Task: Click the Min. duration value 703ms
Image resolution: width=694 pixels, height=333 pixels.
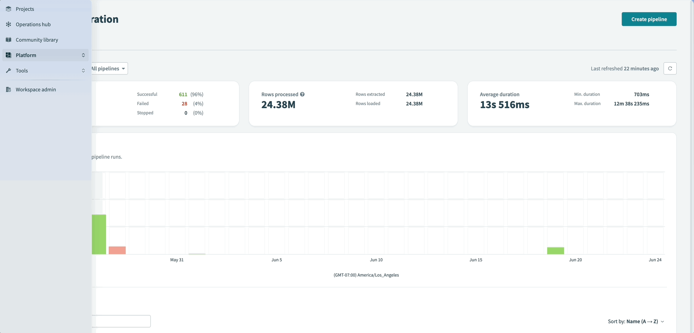Action: (x=642, y=94)
